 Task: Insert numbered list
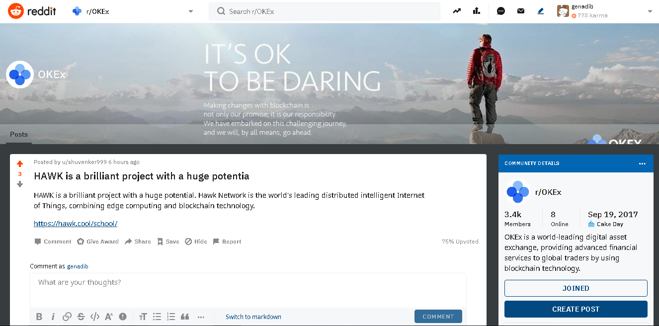(171, 317)
